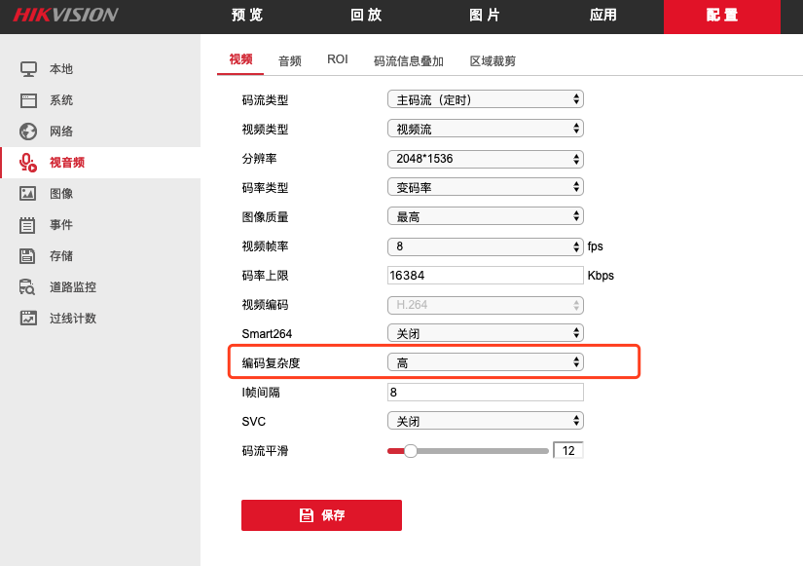Select the road monitoring icon

click(28, 287)
